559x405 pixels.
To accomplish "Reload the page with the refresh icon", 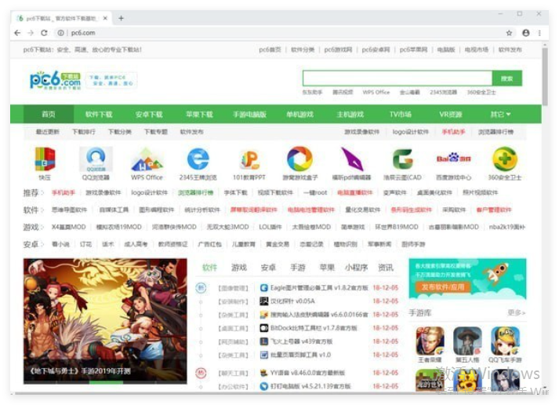I will tap(44, 33).
